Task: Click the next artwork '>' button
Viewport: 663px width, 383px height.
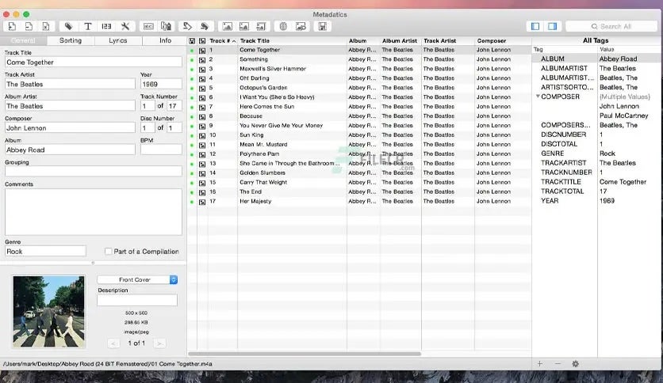Action: [159, 343]
